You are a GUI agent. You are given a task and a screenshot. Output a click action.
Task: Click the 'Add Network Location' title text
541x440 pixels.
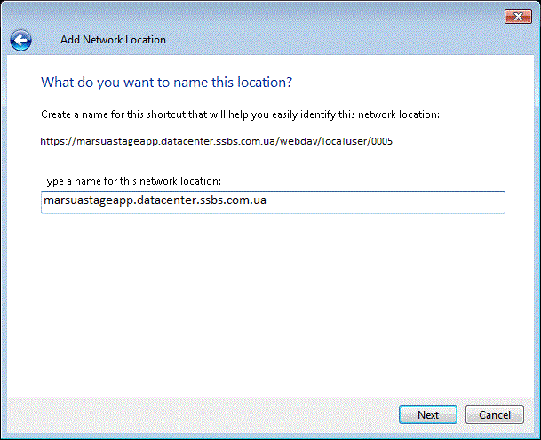pyautogui.click(x=113, y=40)
